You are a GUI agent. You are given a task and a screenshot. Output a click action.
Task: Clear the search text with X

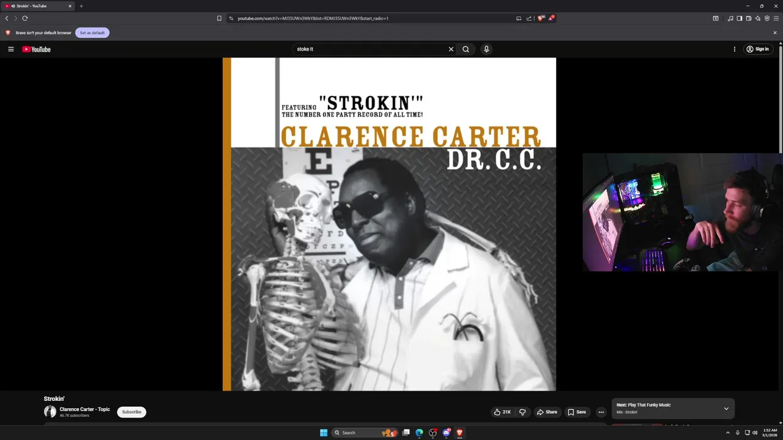pos(451,49)
